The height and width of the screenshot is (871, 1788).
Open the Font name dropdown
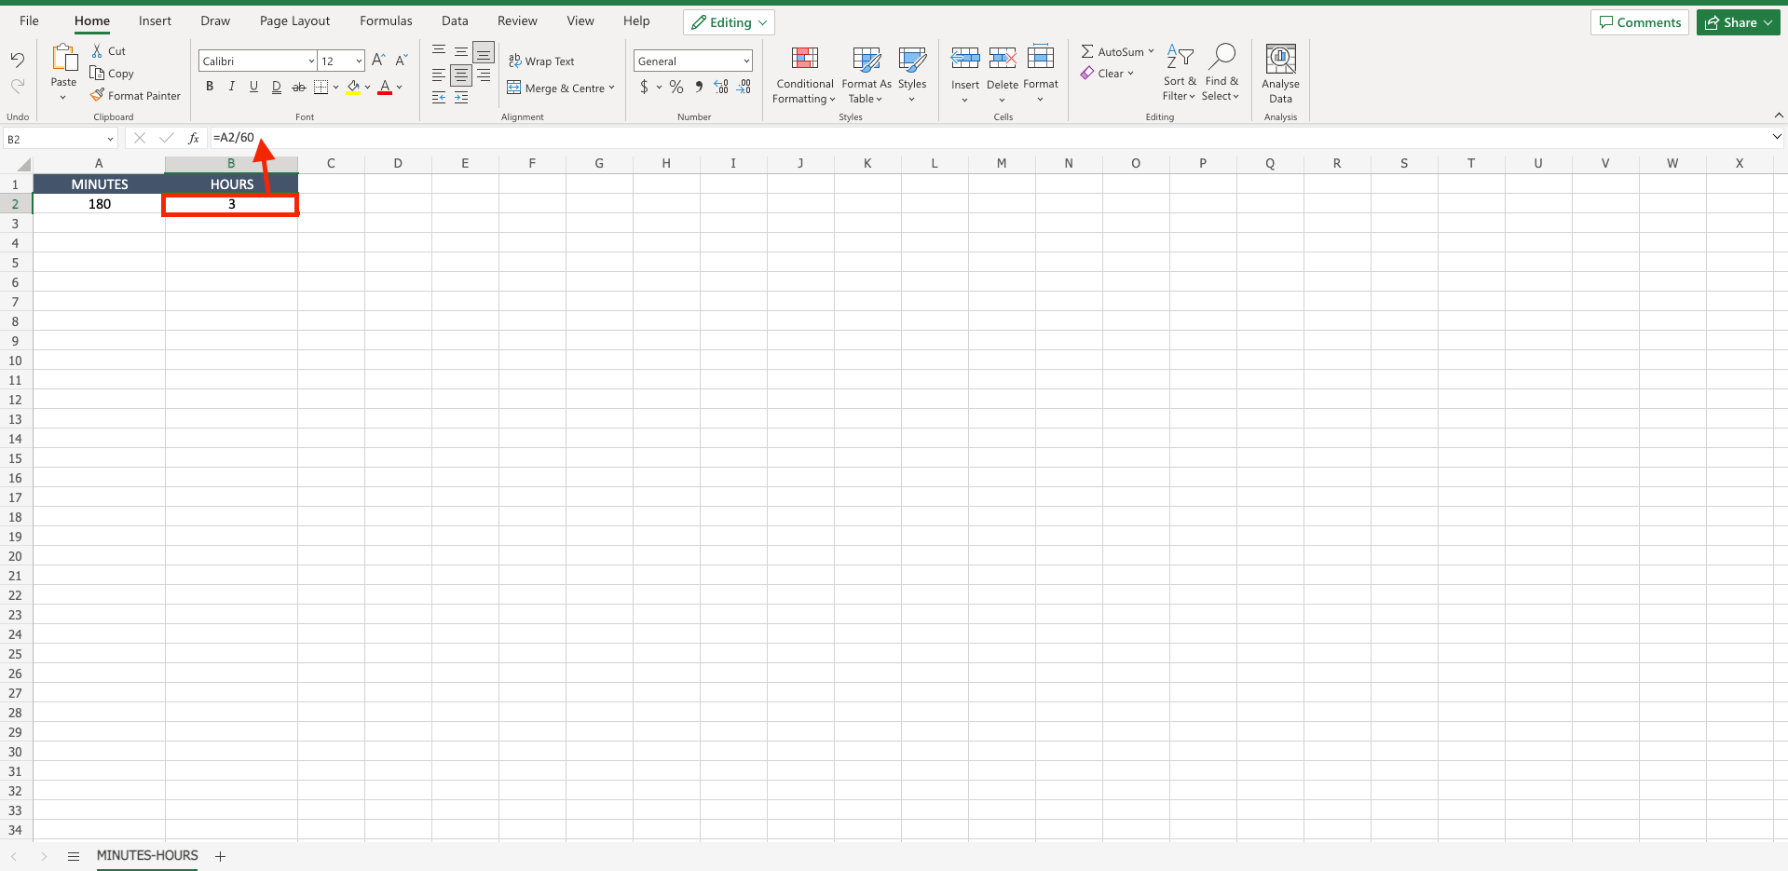coord(309,60)
